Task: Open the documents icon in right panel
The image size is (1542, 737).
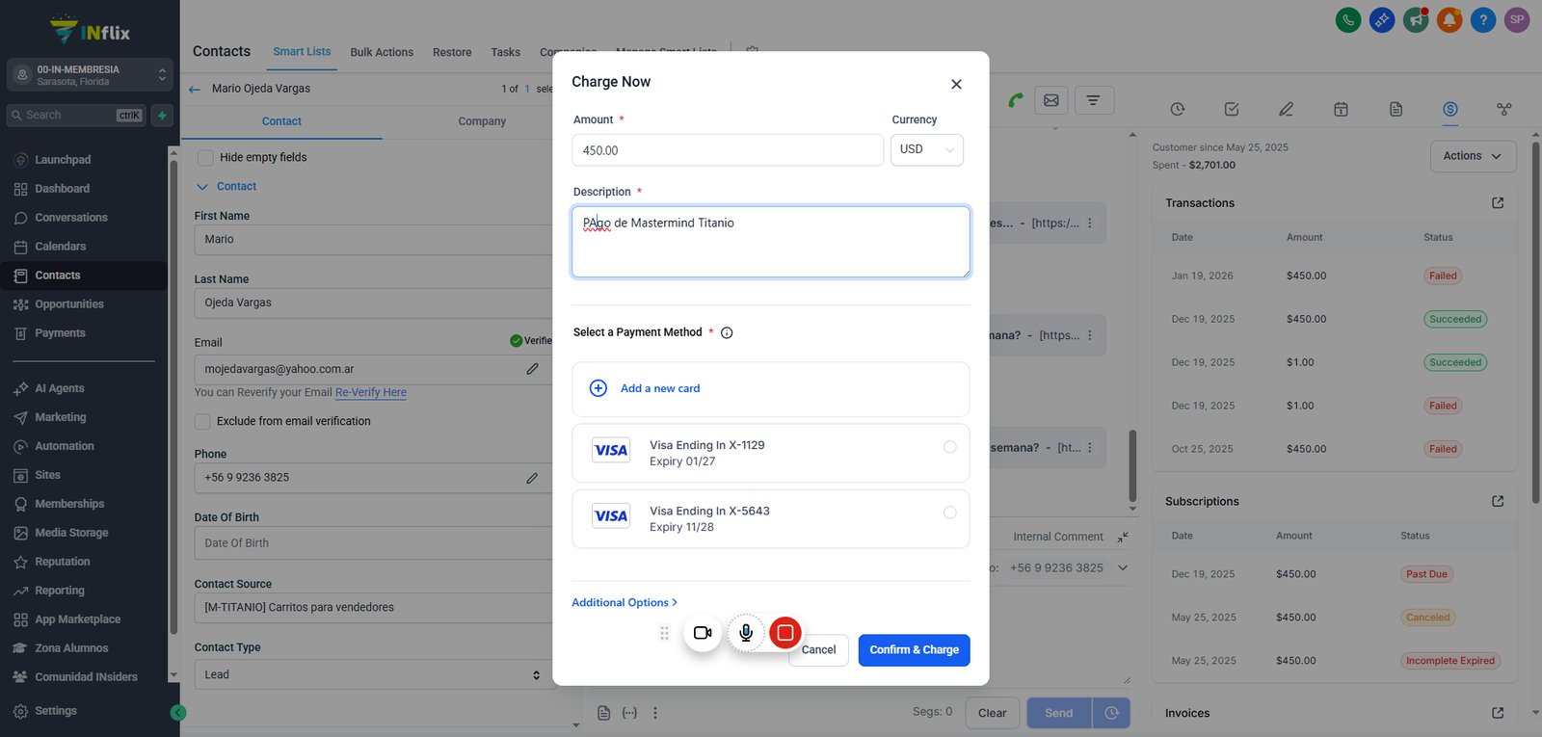Action: click(x=1396, y=109)
